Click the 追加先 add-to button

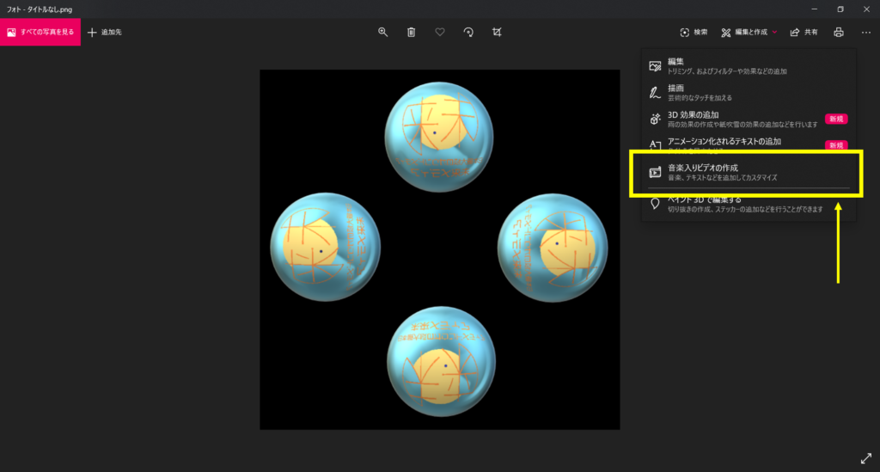[x=105, y=32]
